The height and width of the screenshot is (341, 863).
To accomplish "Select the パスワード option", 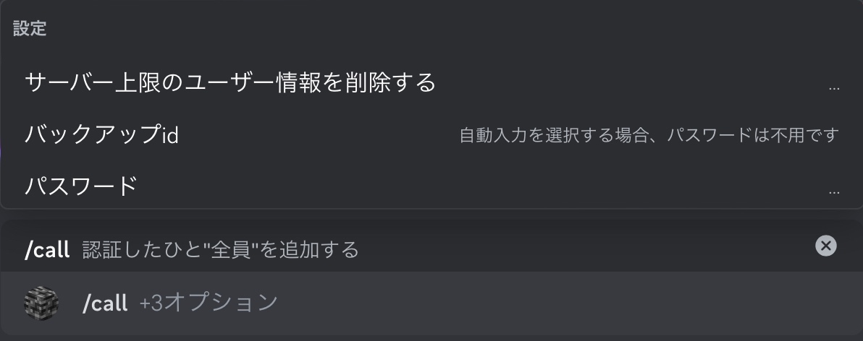I will coord(432,186).
